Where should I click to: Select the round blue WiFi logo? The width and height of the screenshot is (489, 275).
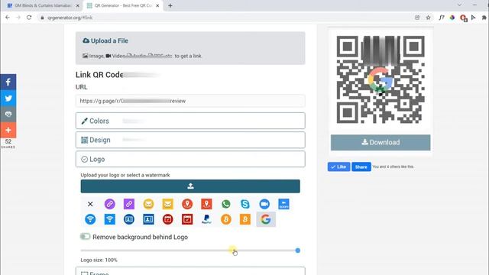tap(90, 219)
